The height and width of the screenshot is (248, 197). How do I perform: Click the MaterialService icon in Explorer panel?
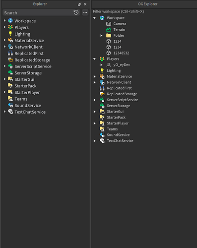(x=10, y=40)
